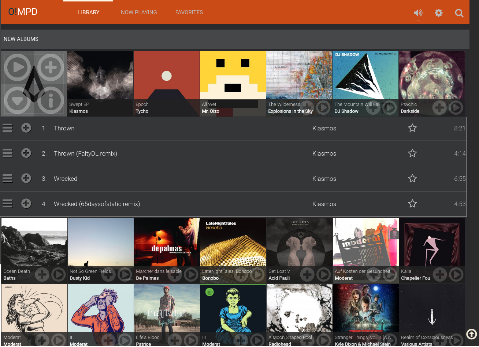
Task: Play Ocean Death album by Baths
Action: click(x=59, y=274)
